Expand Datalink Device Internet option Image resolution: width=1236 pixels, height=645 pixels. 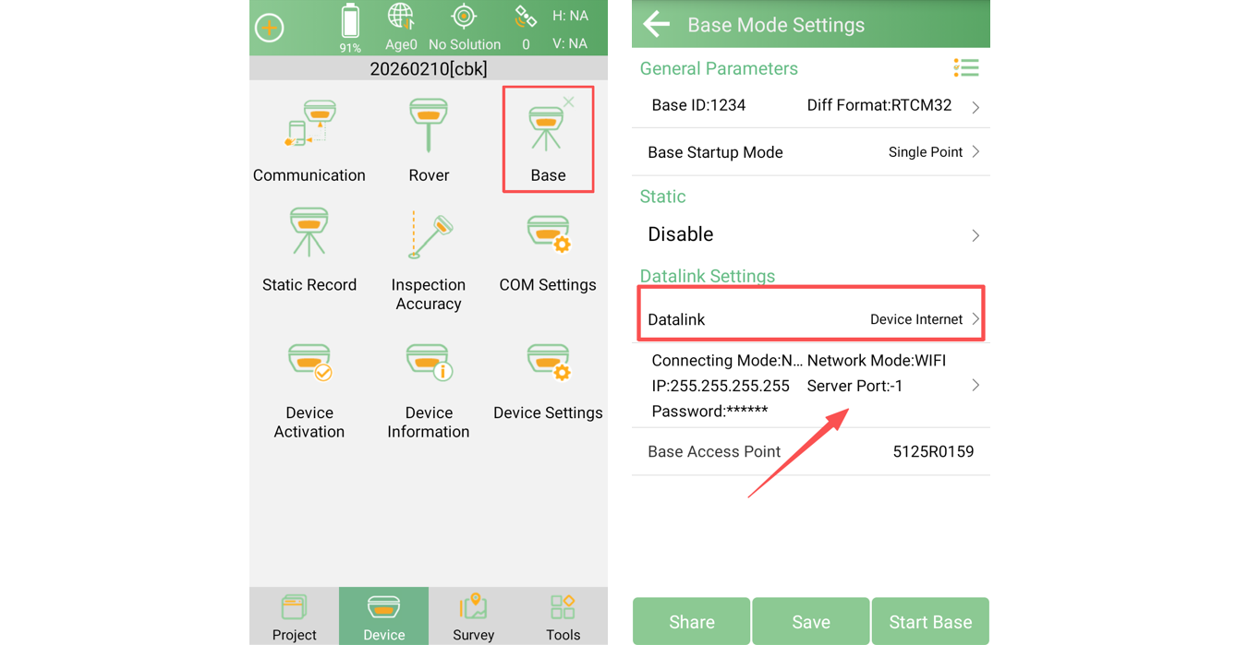[810, 319]
